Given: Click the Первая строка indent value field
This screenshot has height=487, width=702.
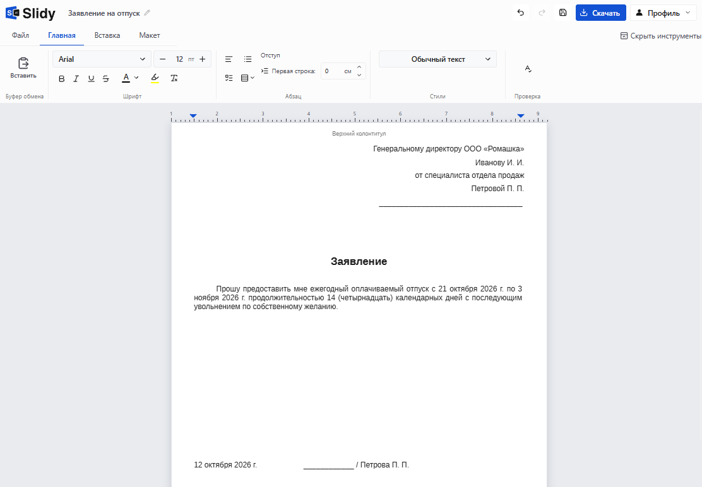Looking at the screenshot, I should tap(333, 71).
